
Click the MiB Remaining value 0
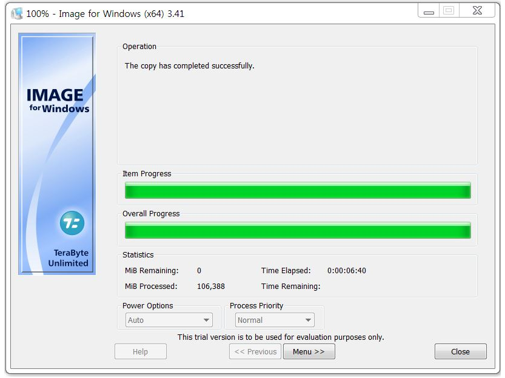[199, 271]
